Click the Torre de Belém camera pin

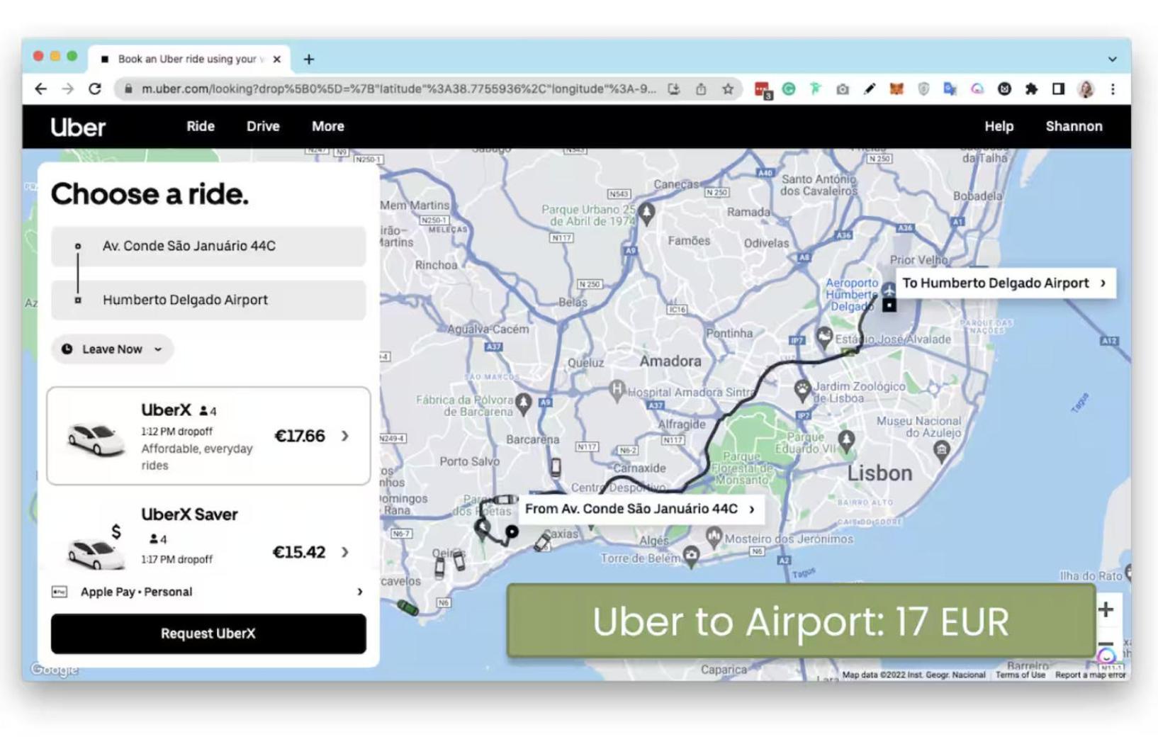[691, 556]
